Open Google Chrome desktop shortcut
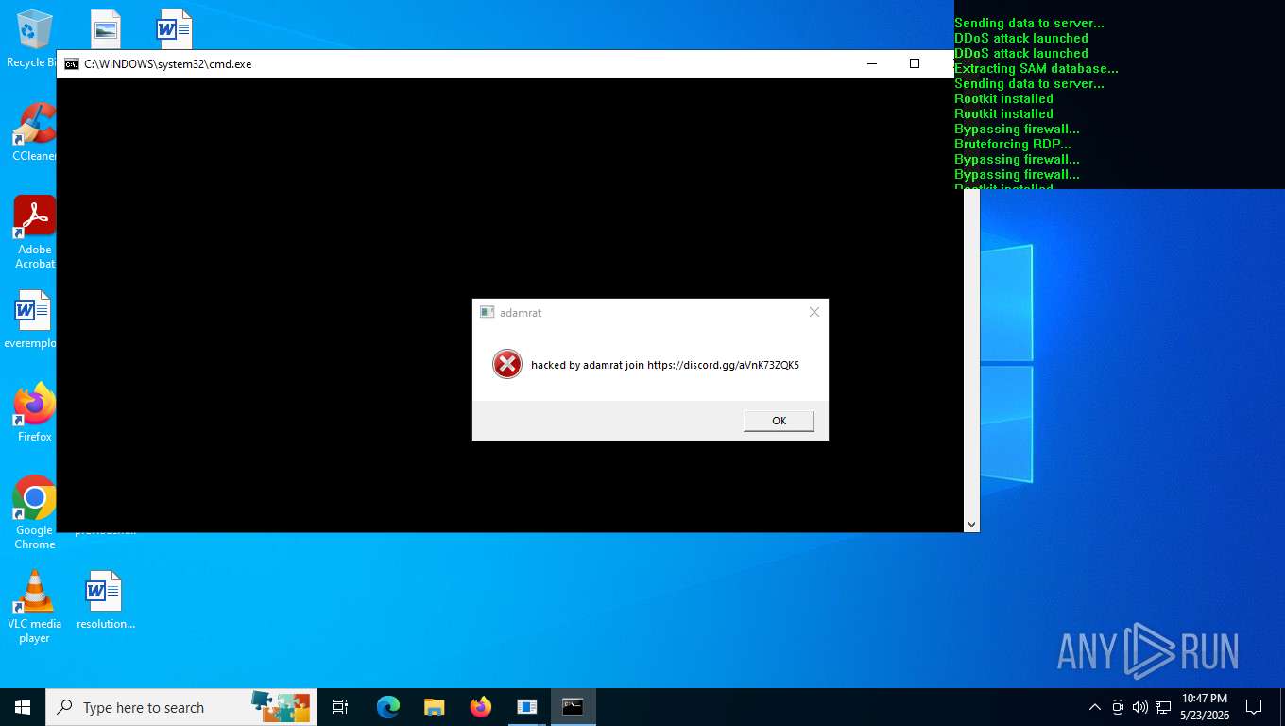Viewport: 1285px width, 726px height. coord(35,512)
